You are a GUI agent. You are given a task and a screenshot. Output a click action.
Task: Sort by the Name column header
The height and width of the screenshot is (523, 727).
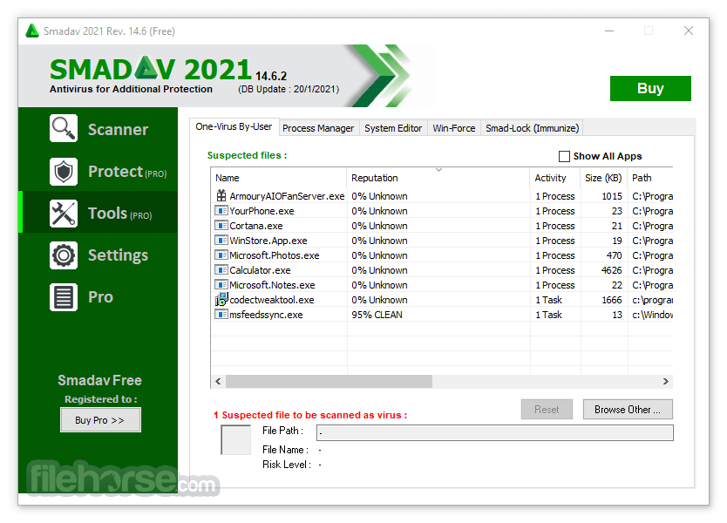click(x=279, y=178)
